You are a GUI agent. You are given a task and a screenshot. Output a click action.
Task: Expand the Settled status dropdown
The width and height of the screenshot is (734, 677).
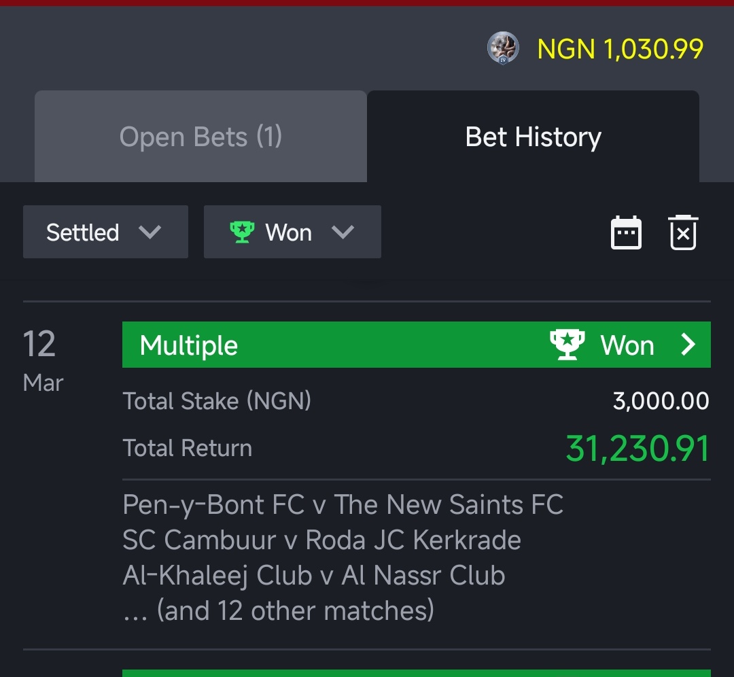coord(105,232)
